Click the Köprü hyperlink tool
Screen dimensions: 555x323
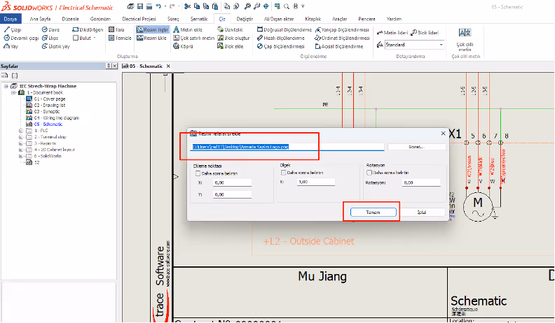click(183, 46)
